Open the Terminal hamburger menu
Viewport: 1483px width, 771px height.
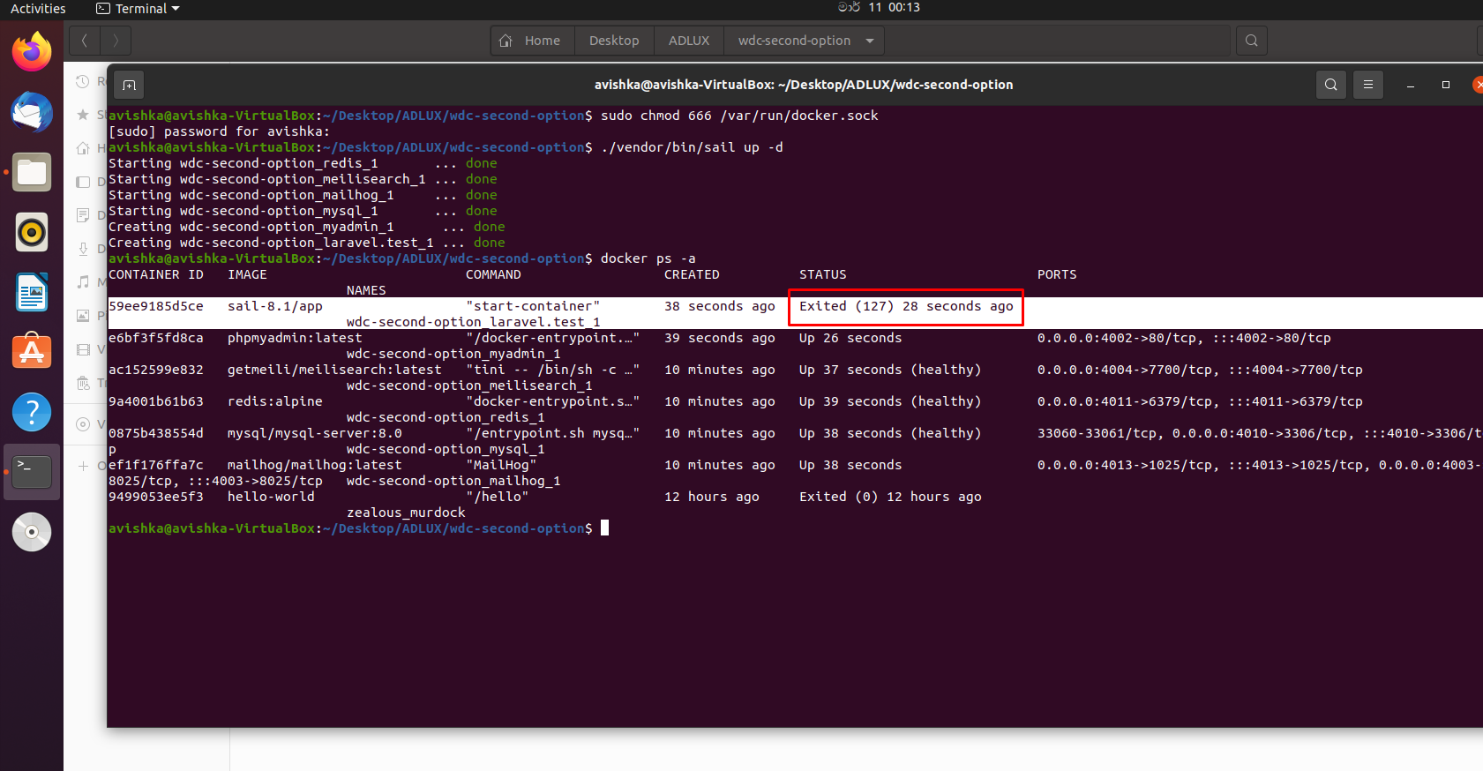1368,85
